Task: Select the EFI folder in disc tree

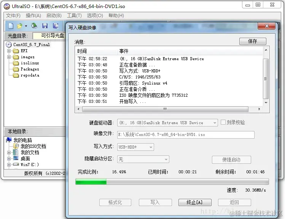Action: coord(24,51)
